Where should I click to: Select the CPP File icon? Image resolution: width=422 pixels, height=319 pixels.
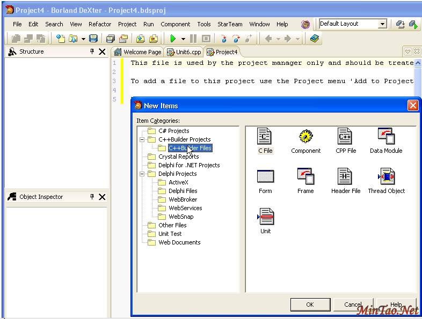(345, 136)
